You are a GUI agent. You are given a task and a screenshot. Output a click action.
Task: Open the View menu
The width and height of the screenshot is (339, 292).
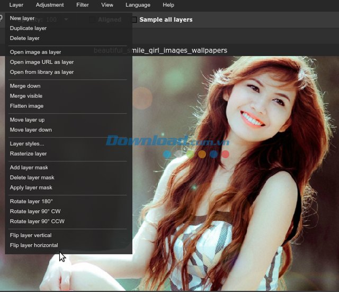(x=107, y=5)
